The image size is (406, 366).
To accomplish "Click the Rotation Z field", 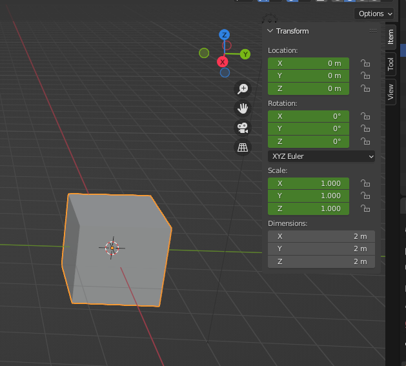I will pyautogui.click(x=309, y=141).
